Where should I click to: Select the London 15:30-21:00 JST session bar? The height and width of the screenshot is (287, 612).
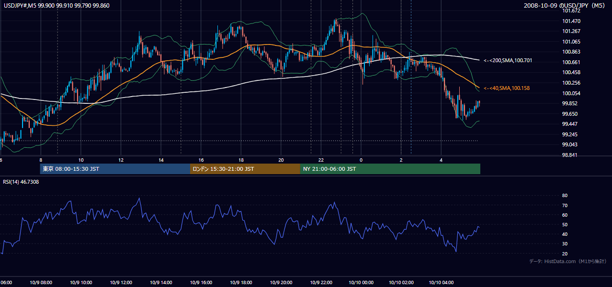(x=245, y=169)
